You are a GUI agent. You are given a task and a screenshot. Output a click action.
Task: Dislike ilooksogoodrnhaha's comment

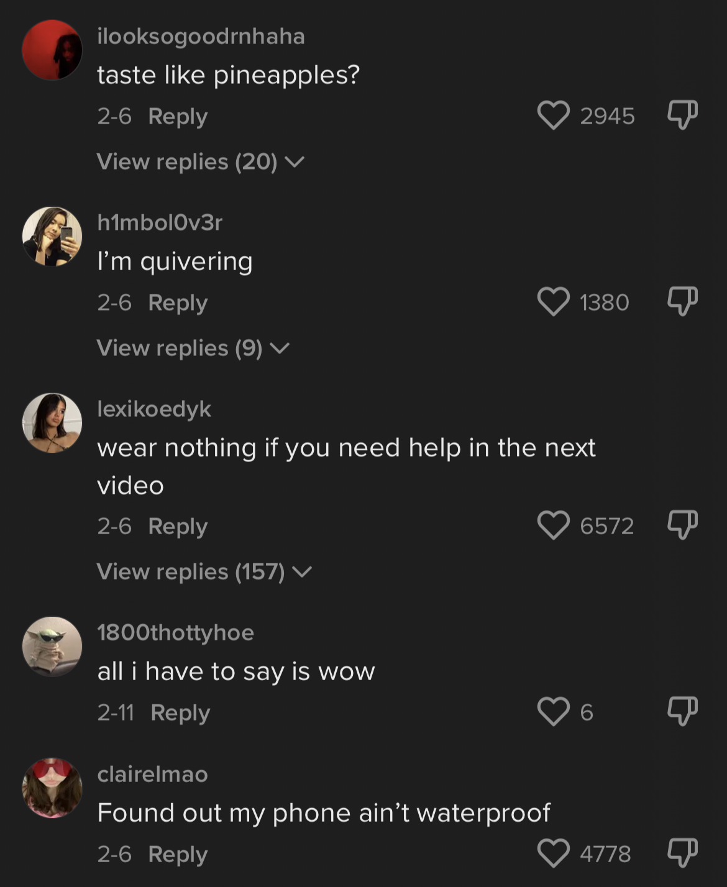[x=682, y=115]
